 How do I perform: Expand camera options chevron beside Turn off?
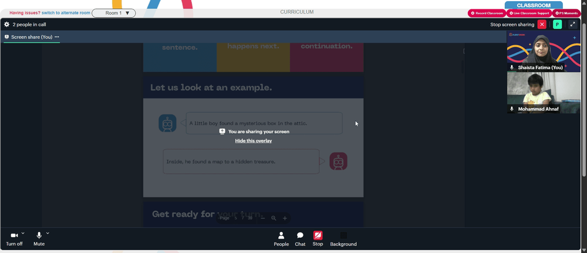(23, 233)
